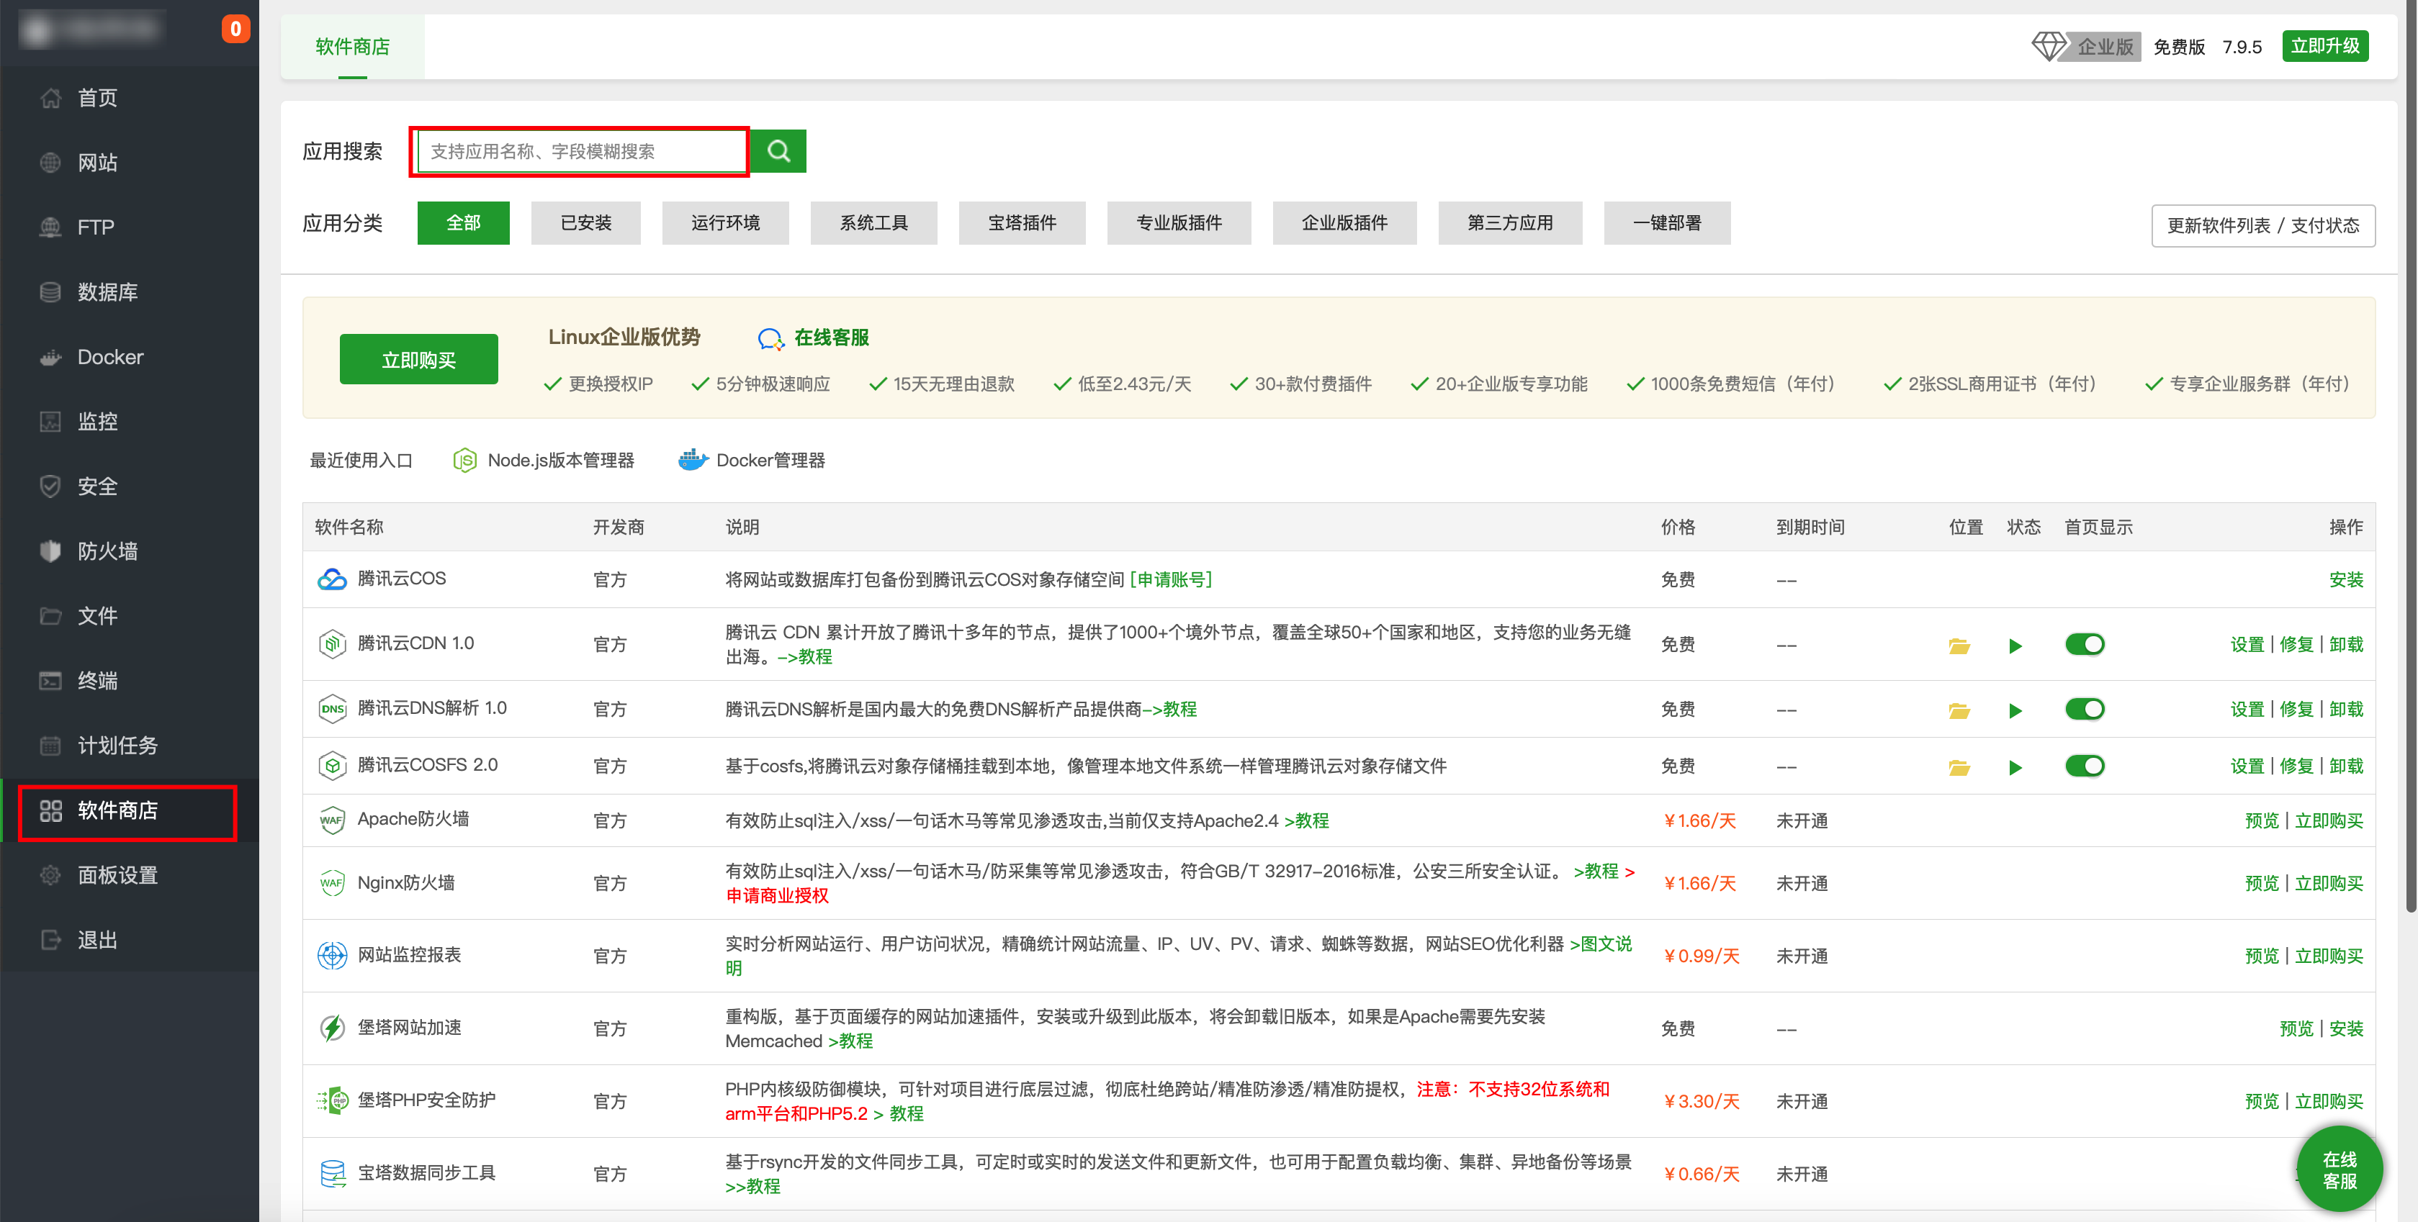Click the green search magnifier button
This screenshot has height=1222, width=2418.
coord(778,151)
